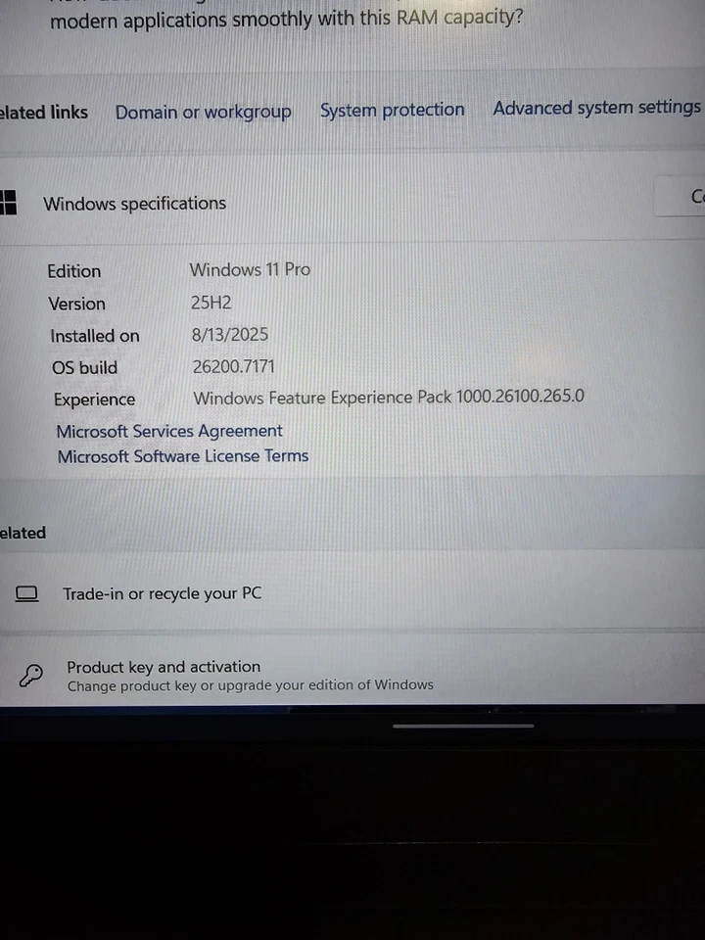Open the System protection link

(392, 110)
